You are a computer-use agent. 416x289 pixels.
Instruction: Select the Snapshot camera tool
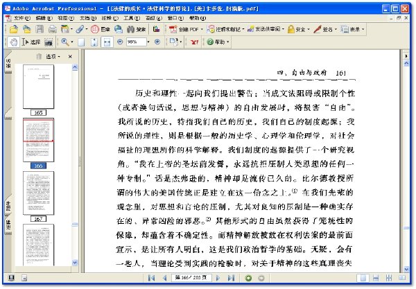(49, 42)
